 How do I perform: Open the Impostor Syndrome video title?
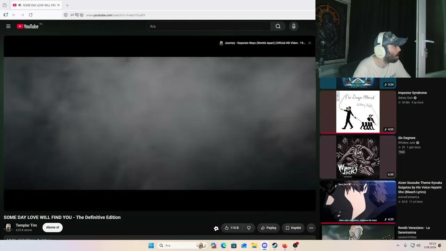(x=413, y=93)
